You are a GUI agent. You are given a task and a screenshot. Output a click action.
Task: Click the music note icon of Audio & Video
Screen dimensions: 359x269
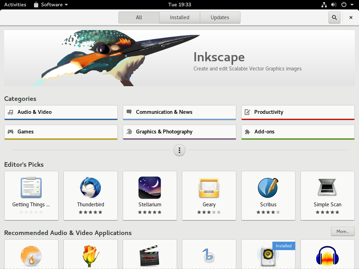tap(10, 112)
